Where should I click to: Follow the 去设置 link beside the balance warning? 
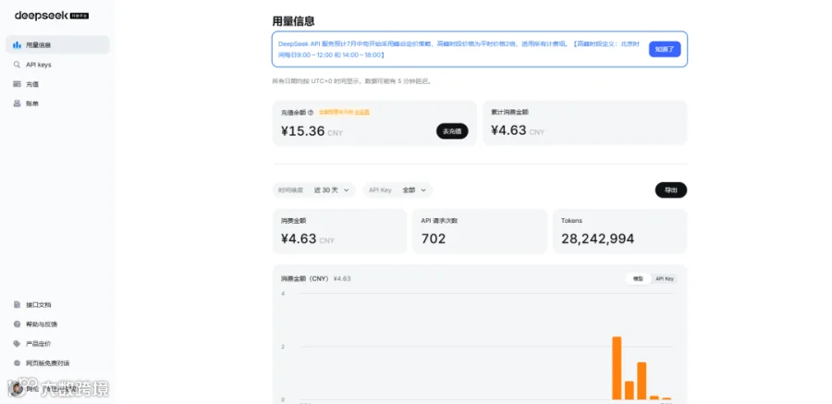pyautogui.click(x=361, y=113)
